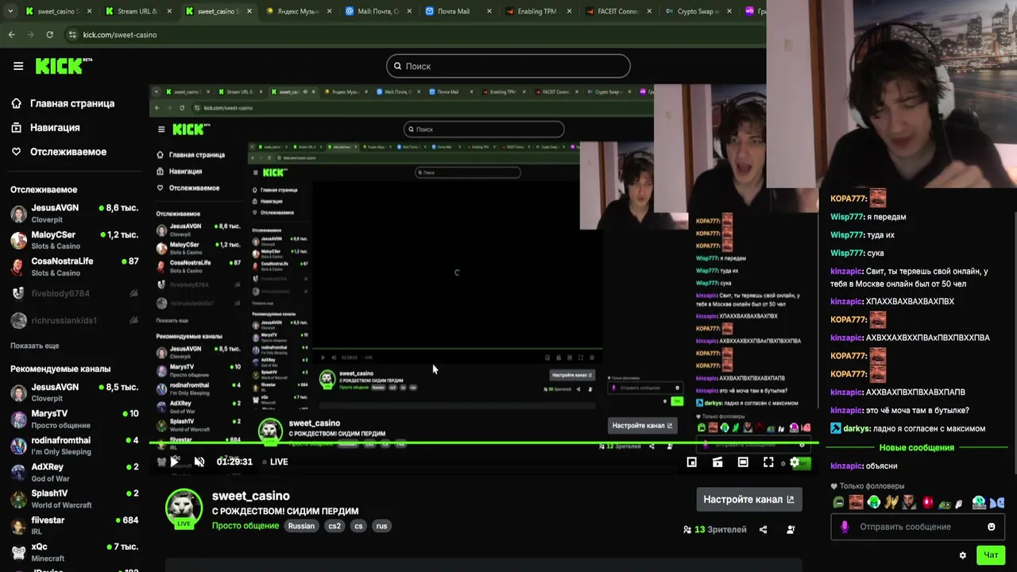Click username darkys in chat

[857, 429]
